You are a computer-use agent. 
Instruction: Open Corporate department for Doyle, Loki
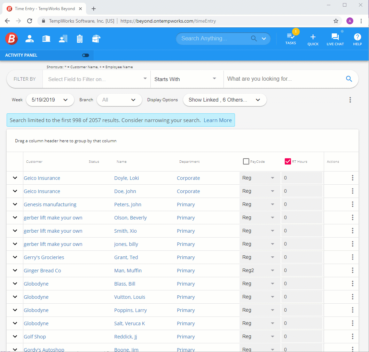[188, 178]
